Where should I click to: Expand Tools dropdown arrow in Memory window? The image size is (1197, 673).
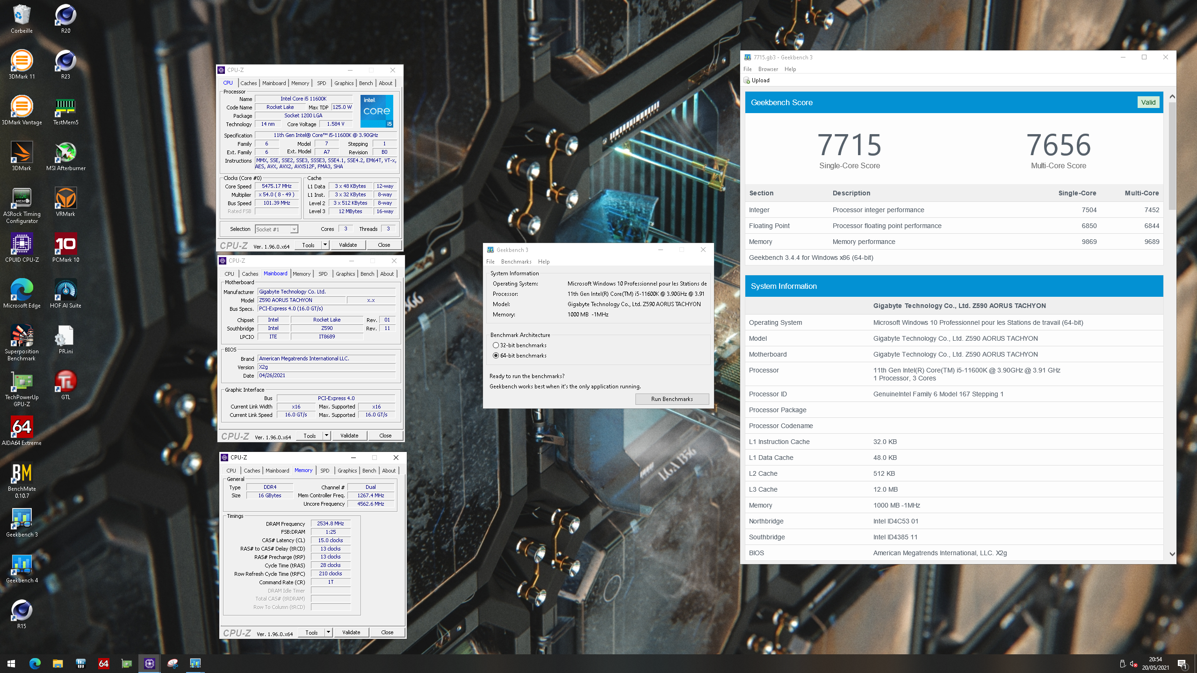[x=328, y=632]
